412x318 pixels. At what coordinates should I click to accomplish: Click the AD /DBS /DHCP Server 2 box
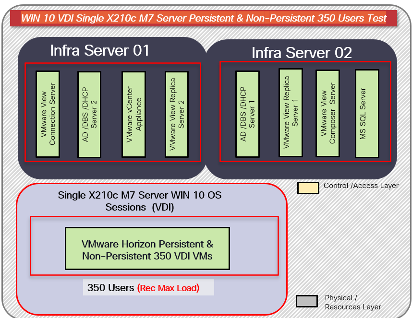click(89, 115)
